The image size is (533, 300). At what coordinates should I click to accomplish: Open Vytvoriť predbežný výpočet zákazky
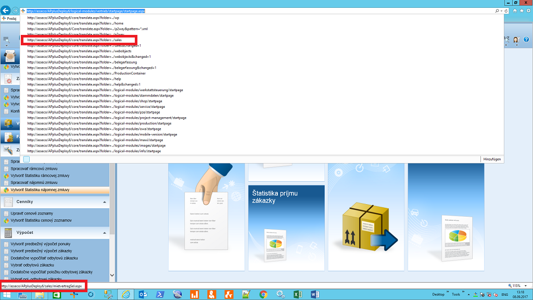(x=41, y=251)
